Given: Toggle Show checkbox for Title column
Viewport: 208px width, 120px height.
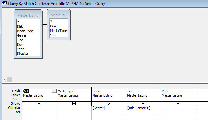Looking at the screenshot, I should tap(143, 104).
